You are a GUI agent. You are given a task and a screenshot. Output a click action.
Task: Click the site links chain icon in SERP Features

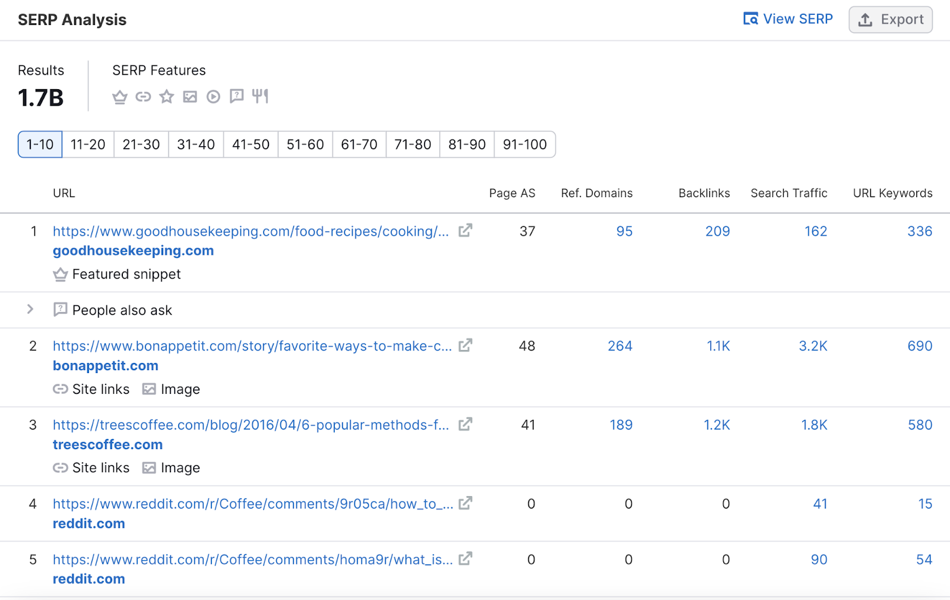pos(143,97)
